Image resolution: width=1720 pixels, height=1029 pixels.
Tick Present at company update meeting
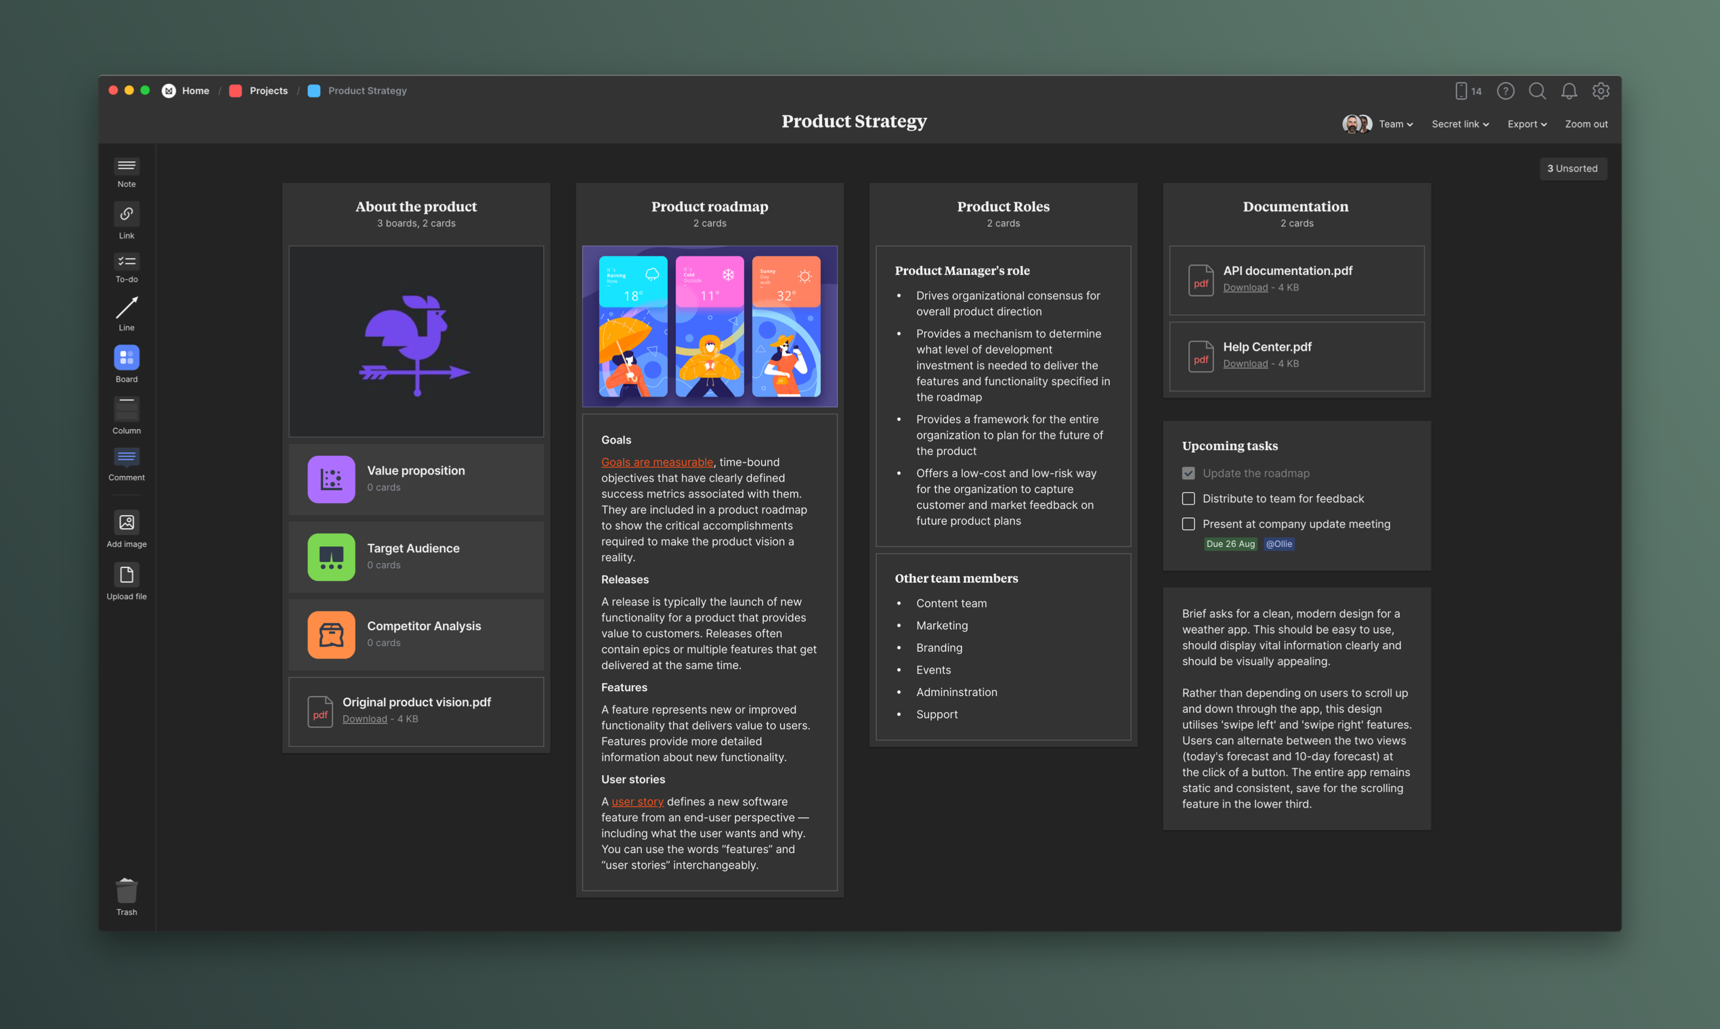pyautogui.click(x=1188, y=524)
